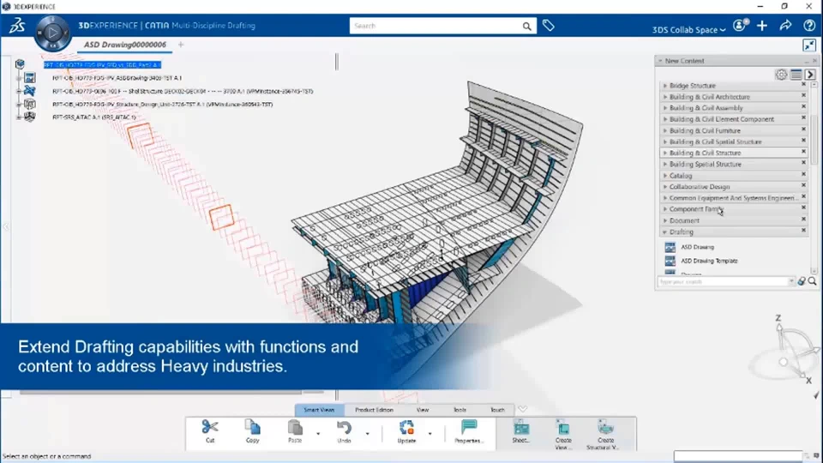Expand Building & Civil Assembly category
The width and height of the screenshot is (823, 463).
click(665, 108)
